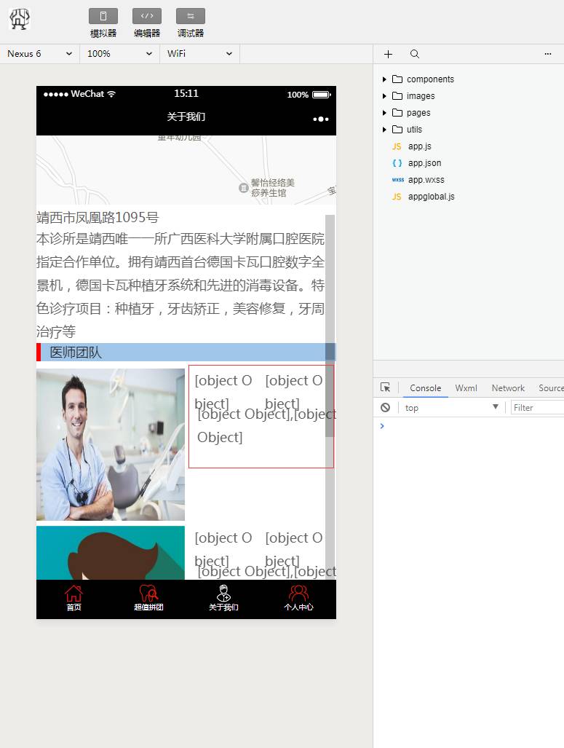This screenshot has height=748, width=564.
Task: Click the search icon in file panel
Action: pos(415,54)
